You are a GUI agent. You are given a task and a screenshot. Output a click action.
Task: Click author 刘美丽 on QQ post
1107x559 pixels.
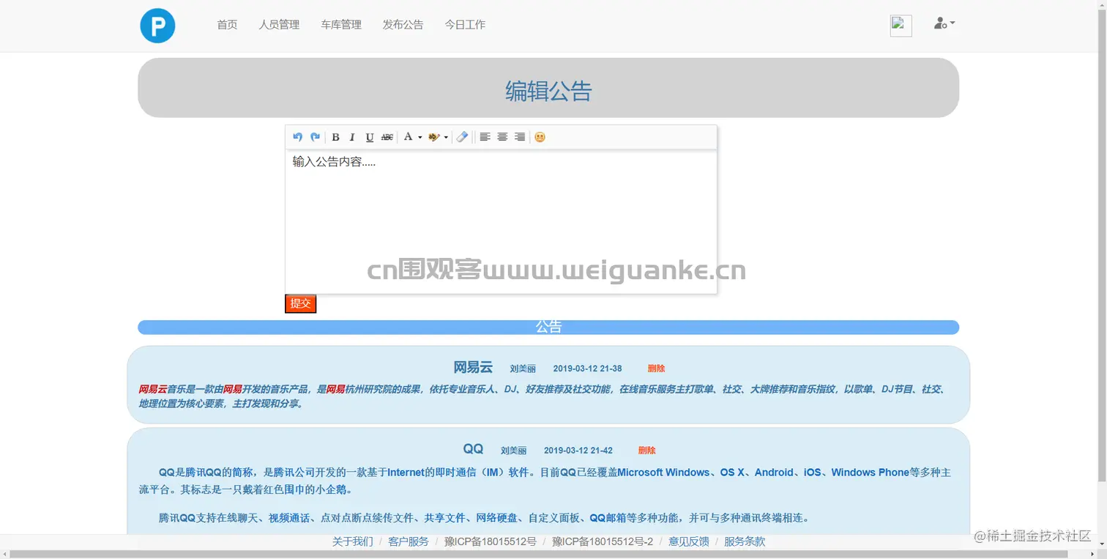click(x=514, y=451)
